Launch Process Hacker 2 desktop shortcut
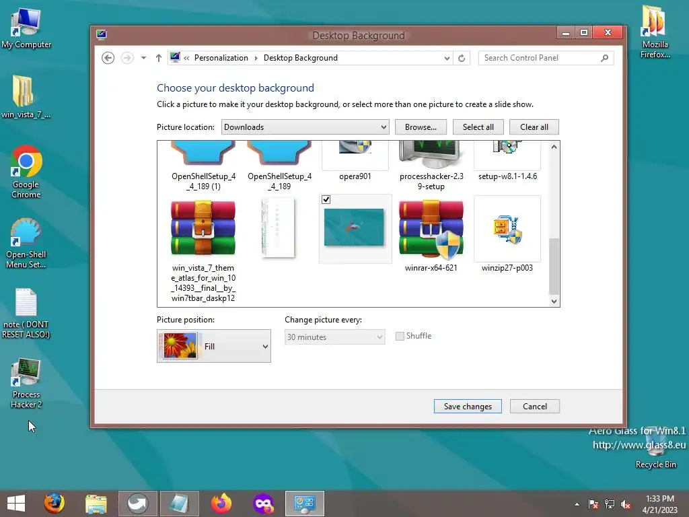 coord(26,383)
